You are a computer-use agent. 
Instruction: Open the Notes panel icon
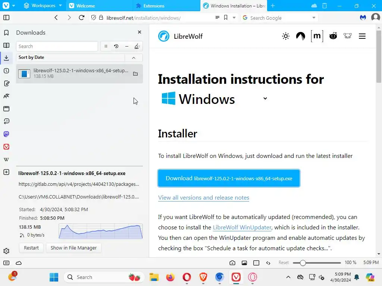[x=6, y=83]
